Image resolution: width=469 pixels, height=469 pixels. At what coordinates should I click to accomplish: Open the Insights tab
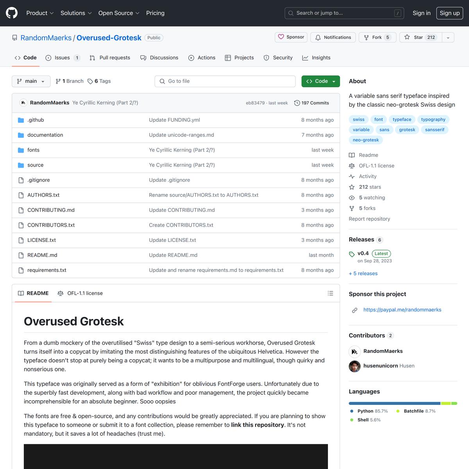pyautogui.click(x=316, y=58)
